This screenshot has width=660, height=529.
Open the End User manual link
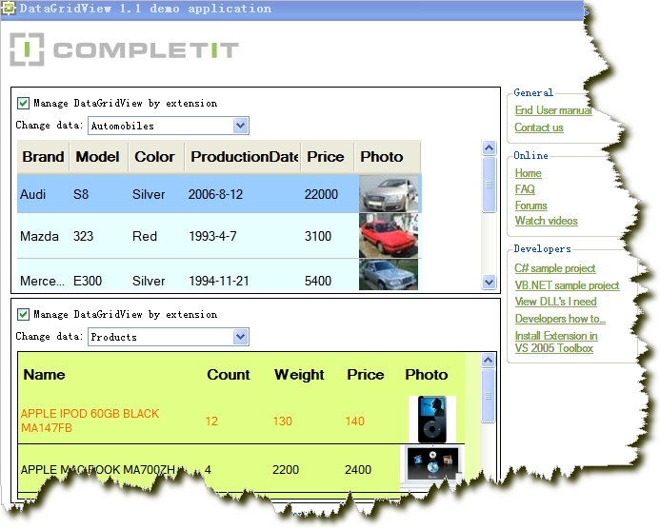coord(553,110)
